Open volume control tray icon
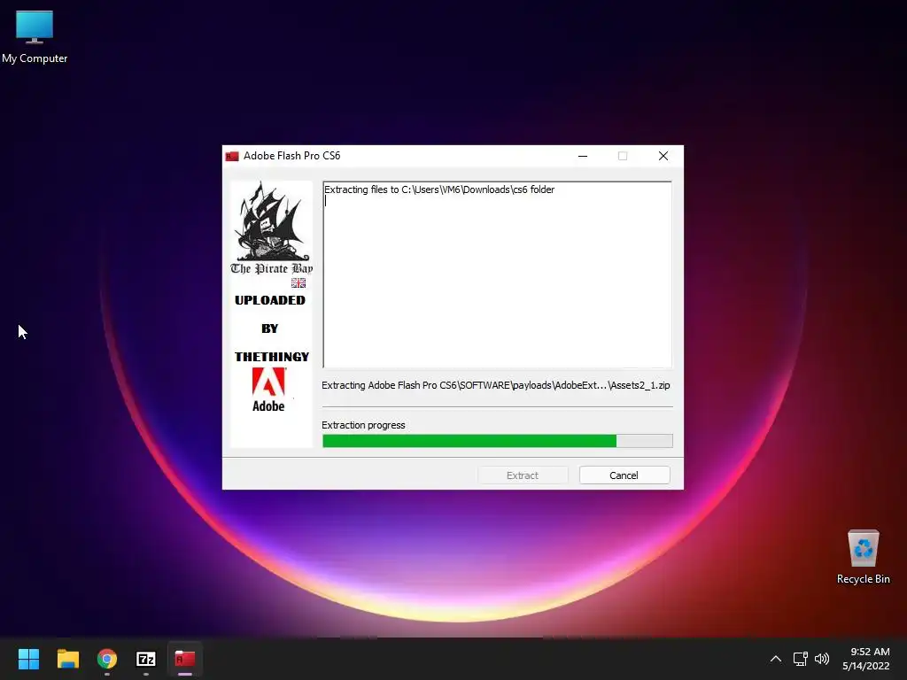The height and width of the screenshot is (680, 907). pyautogui.click(x=821, y=659)
